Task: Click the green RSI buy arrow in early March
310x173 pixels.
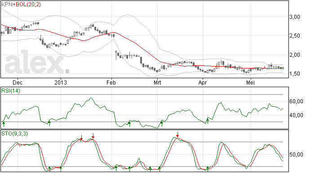Action: tap(162, 123)
